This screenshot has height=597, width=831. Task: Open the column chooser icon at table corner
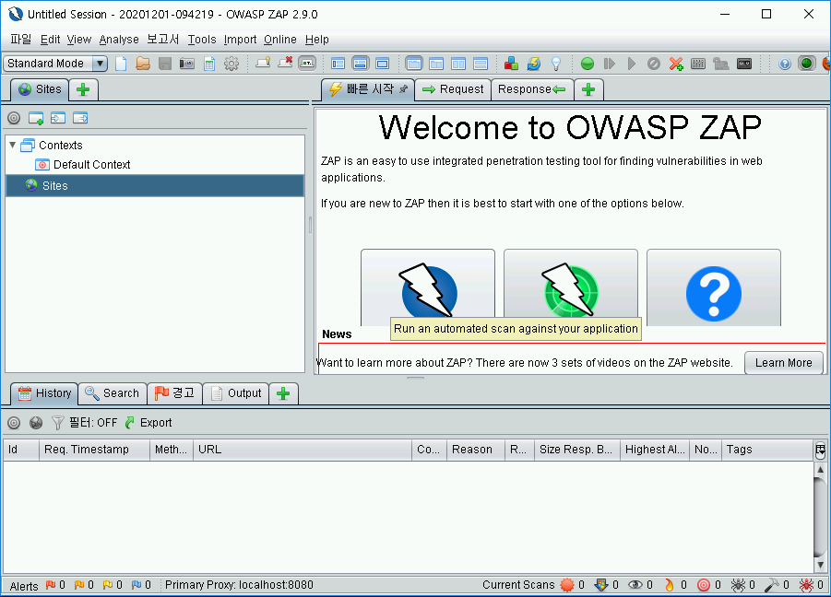click(821, 450)
